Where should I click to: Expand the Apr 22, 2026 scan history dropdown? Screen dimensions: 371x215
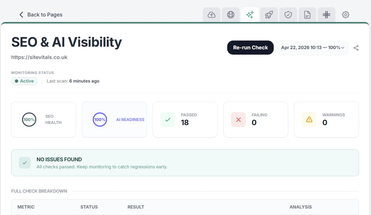[312, 48]
